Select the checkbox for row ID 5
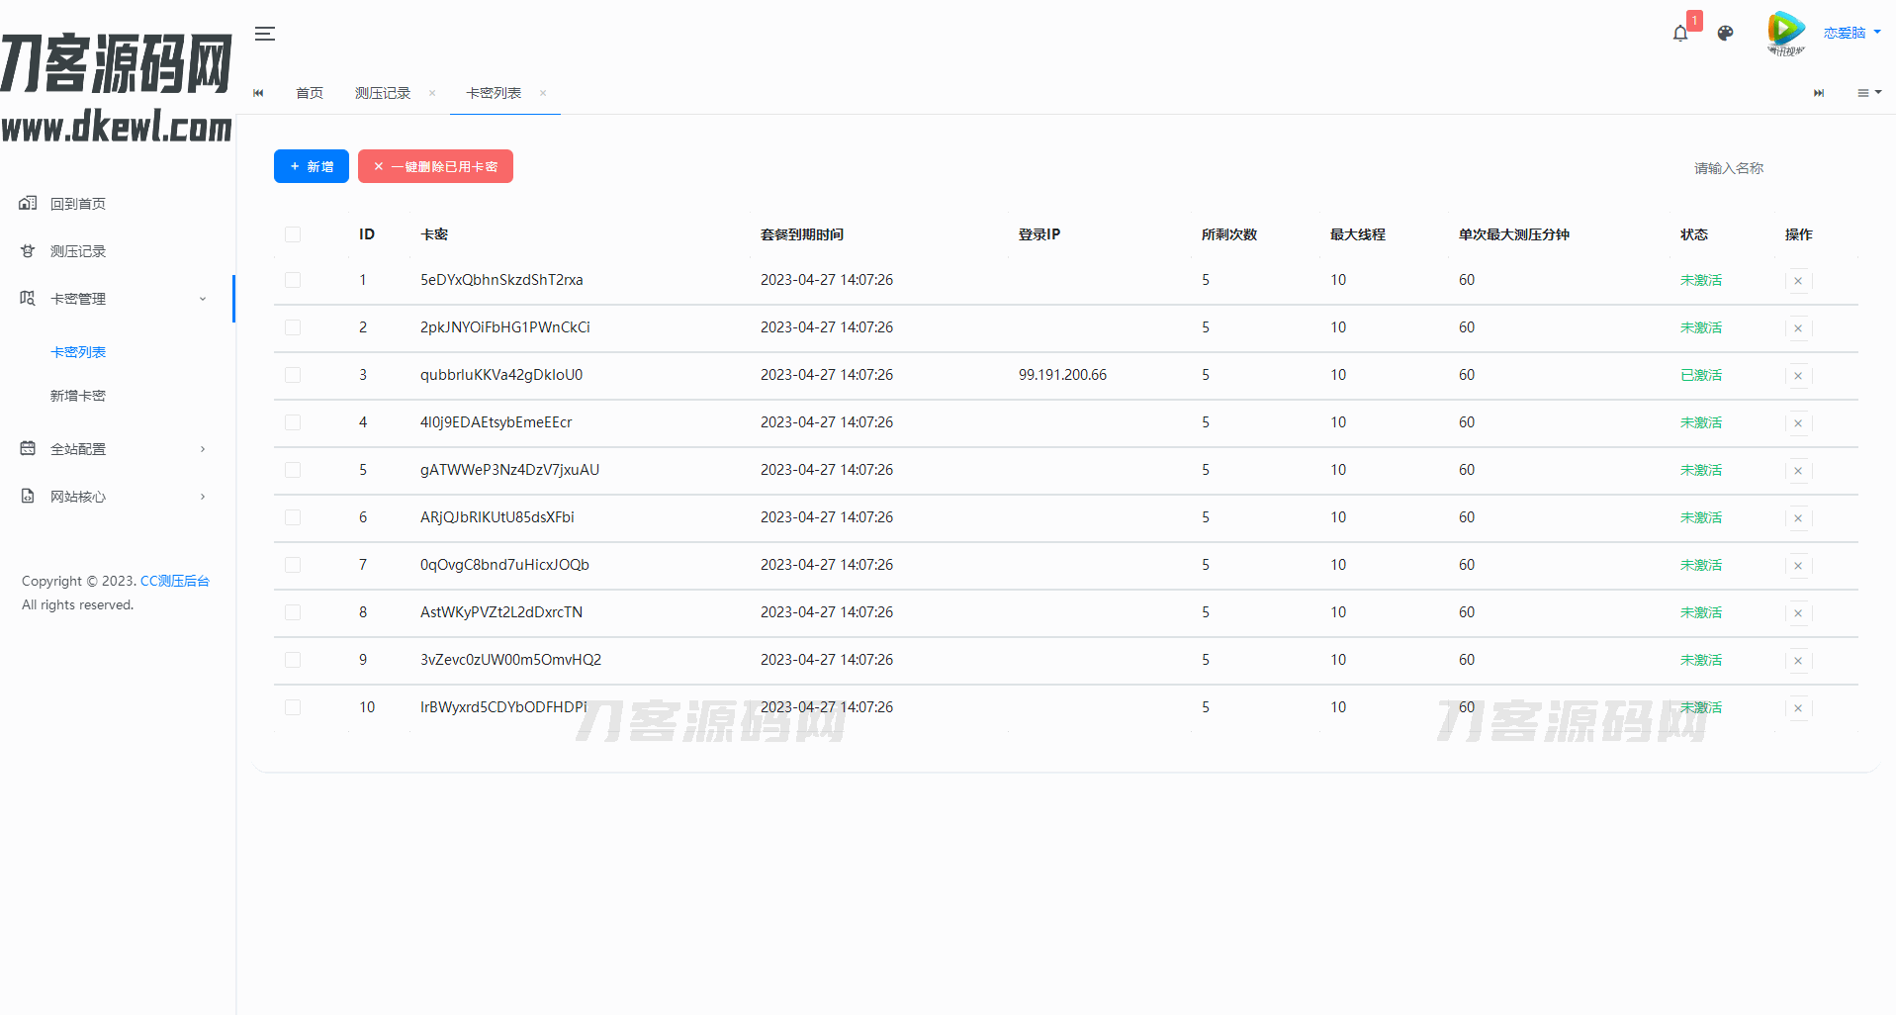 (293, 470)
